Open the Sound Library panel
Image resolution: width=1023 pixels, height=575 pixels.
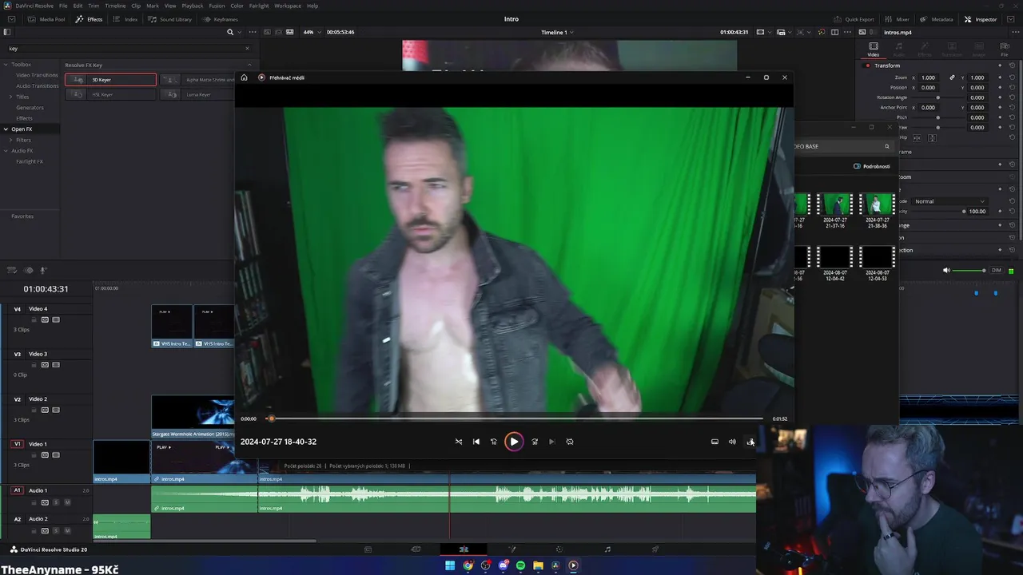tap(170, 19)
